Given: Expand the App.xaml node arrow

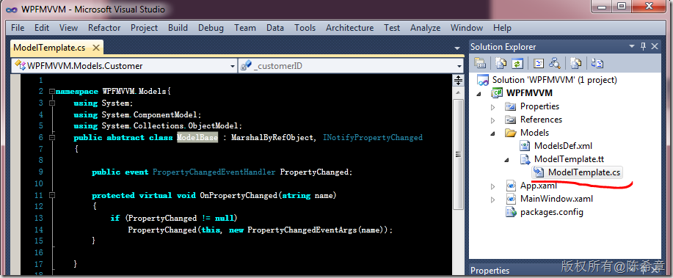Looking at the screenshot, I should pos(492,186).
